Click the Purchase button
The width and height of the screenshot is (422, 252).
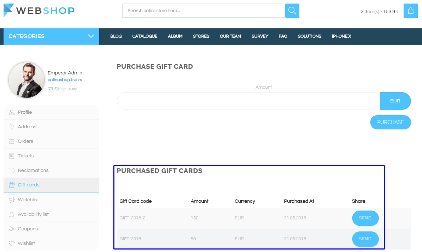coord(390,122)
